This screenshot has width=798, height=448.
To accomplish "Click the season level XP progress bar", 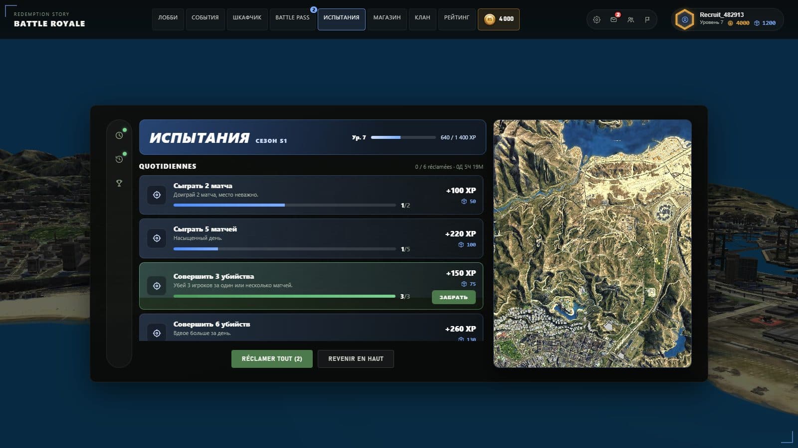I will tap(403, 137).
